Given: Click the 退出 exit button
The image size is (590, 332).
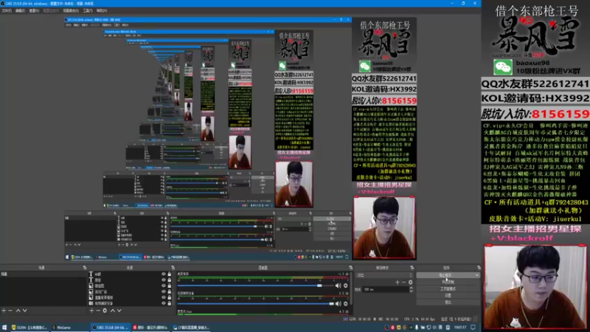Looking at the screenshot, I should click(x=448, y=302).
